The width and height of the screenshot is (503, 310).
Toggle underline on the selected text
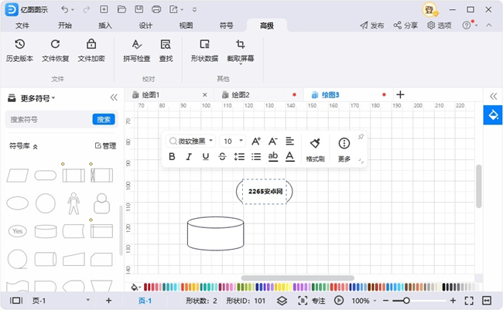point(205,156)
